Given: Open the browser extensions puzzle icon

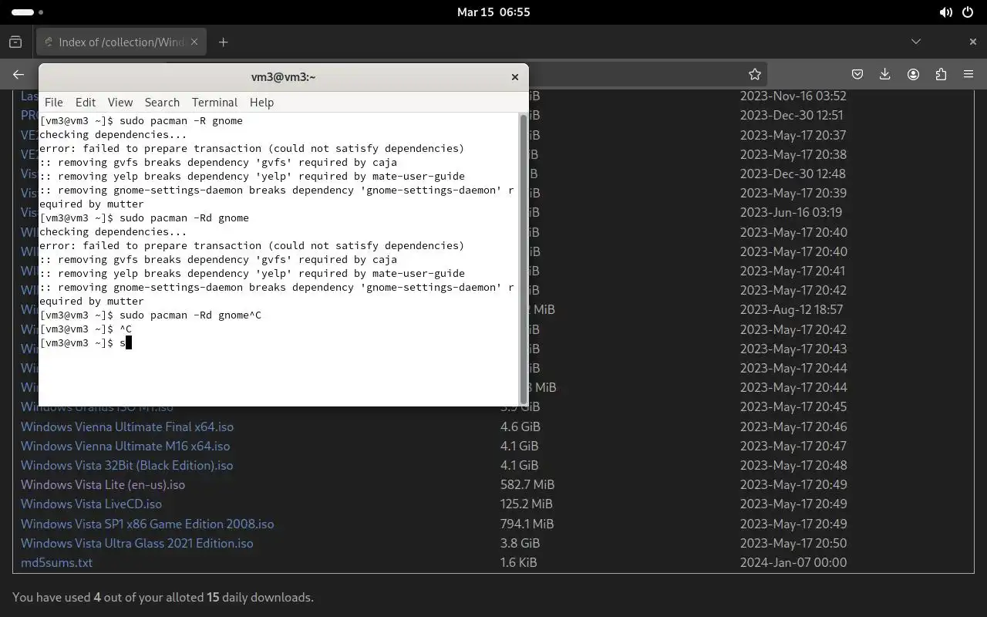Looking at the screenshot, I should (941, 74).
